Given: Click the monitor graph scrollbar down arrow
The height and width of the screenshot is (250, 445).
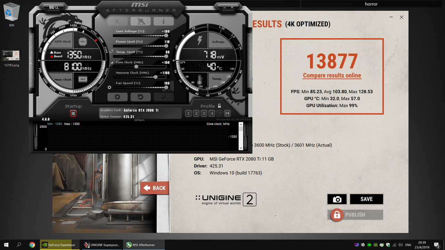Looking at the screenshot, I should pyautogui.click(x=241, y=148).
